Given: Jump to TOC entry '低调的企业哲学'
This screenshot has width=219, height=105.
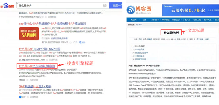Looking at the screenshot, I should click(x=141, y=53).
